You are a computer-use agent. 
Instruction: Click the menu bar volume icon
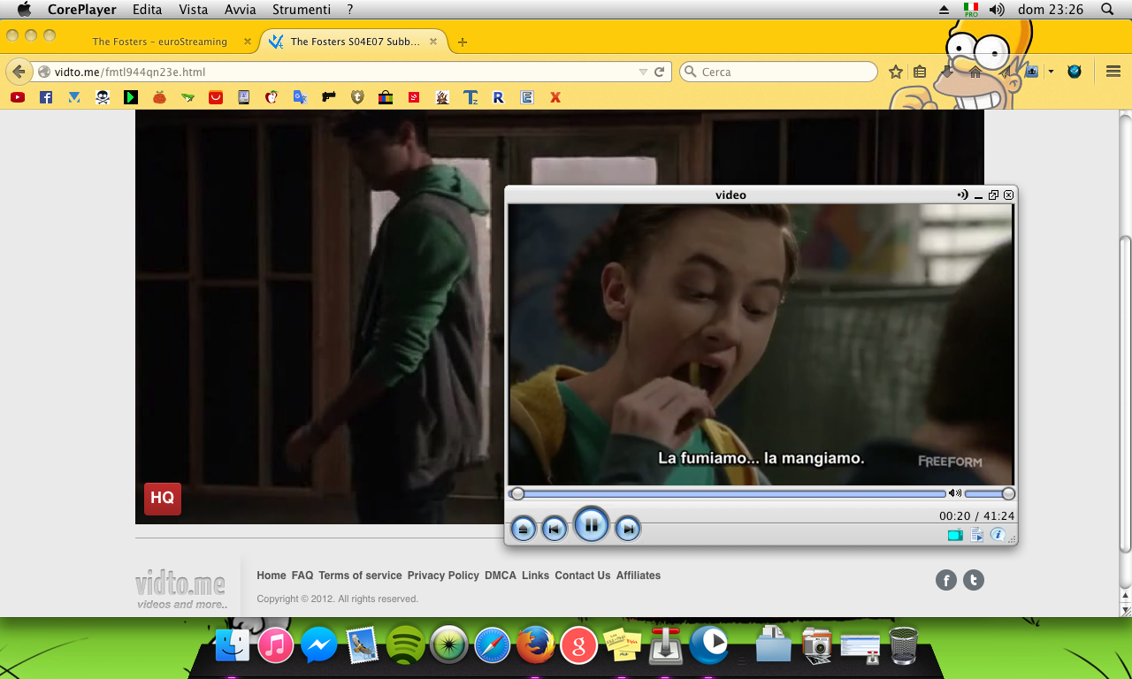coord(997,10)
